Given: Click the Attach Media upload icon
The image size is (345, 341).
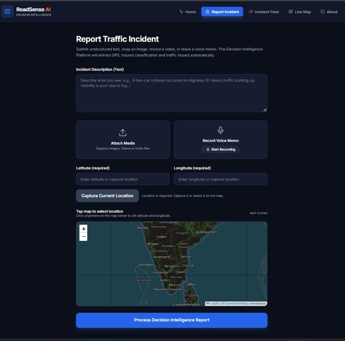Looking at the screenshot, I should click(x=123, y=133).
